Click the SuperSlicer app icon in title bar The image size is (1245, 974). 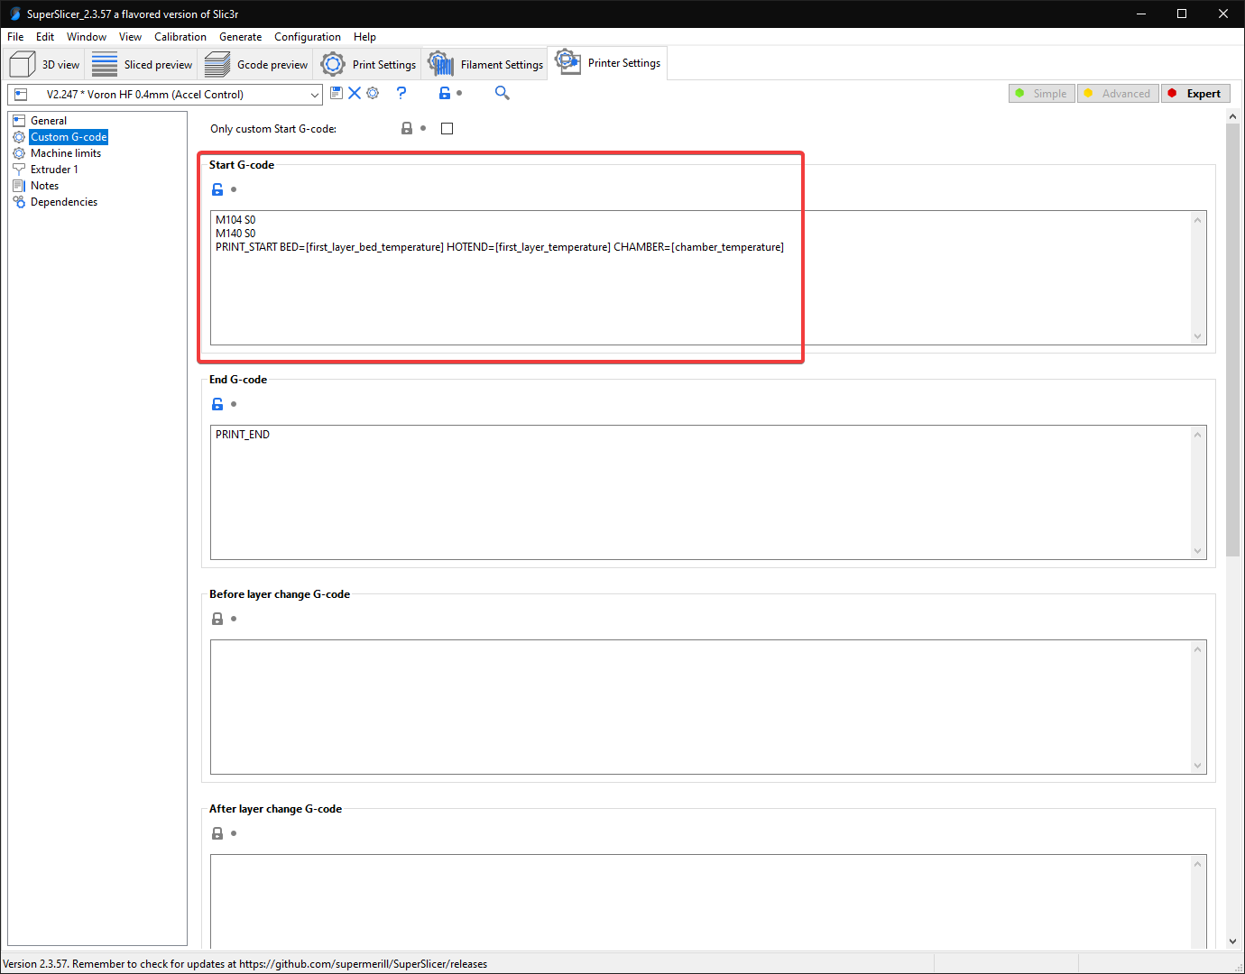coord(14,14)
